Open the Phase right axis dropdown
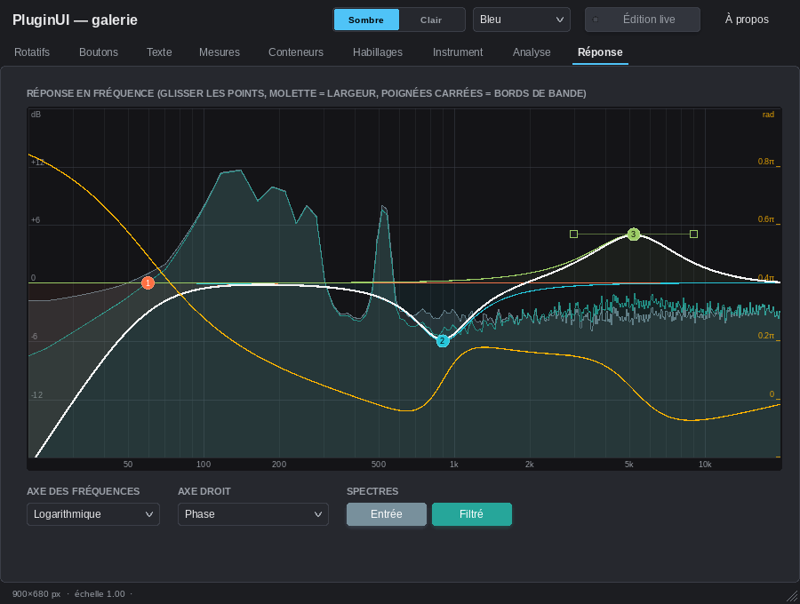800x604 pixels. 253,514
